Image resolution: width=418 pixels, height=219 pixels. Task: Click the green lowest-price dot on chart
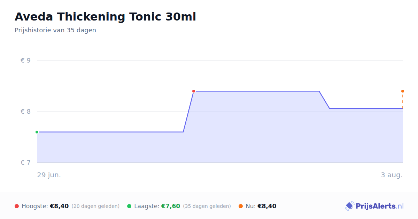pyautogui.click(x=37, y=132)
